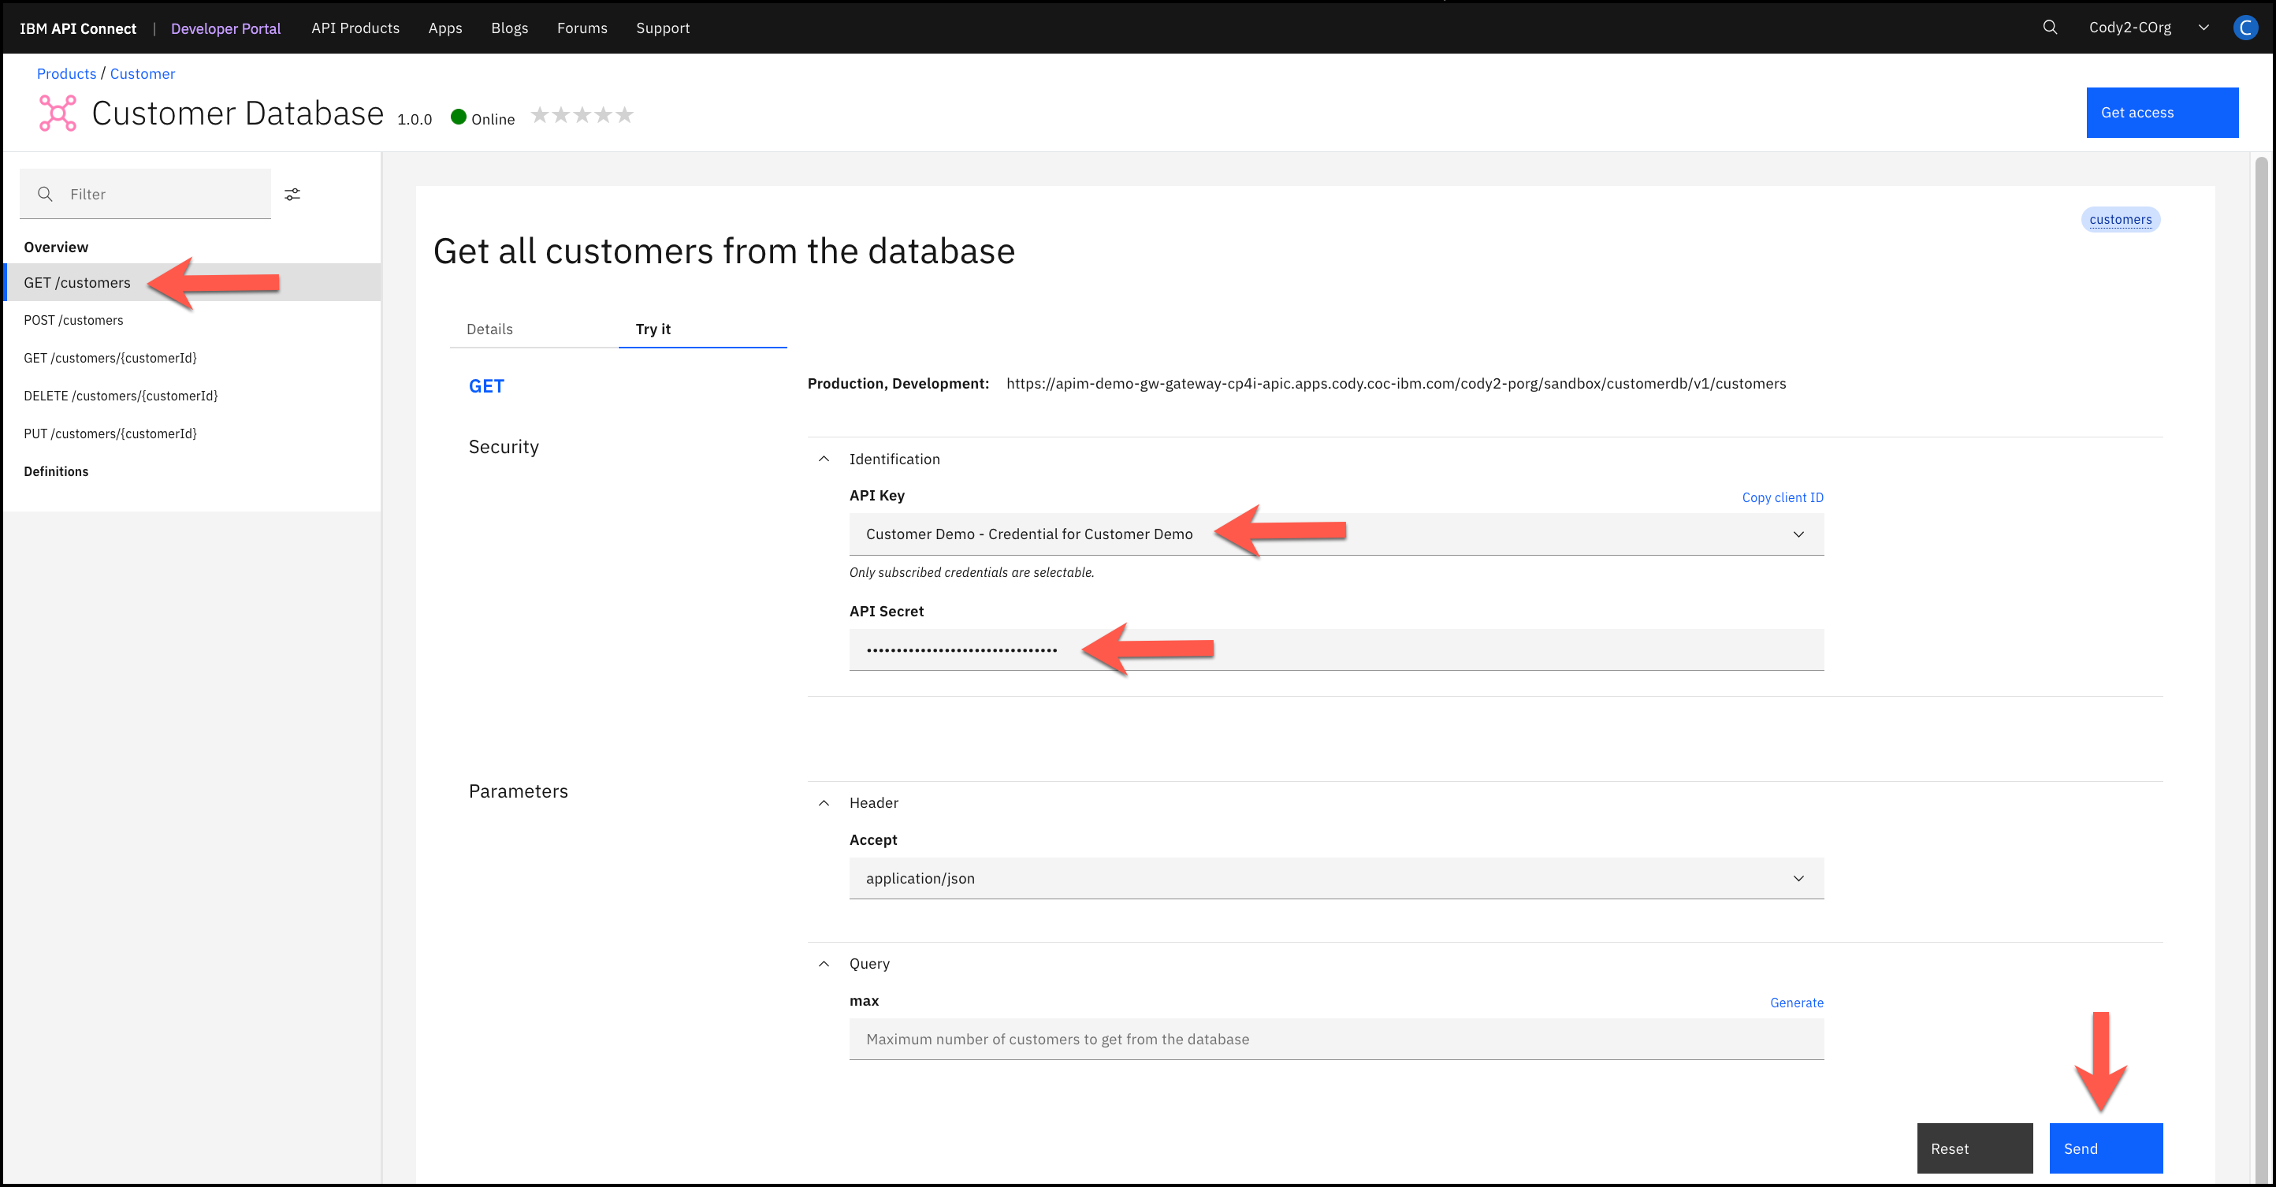
Task: Click the max query parameter input field
Action: 1335,1040
